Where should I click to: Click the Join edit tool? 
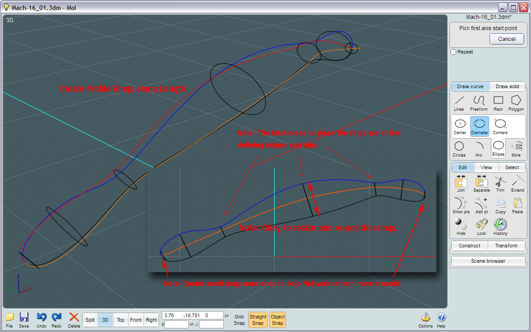coord(461,184)
